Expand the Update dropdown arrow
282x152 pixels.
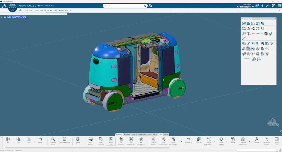click(83, 141)
